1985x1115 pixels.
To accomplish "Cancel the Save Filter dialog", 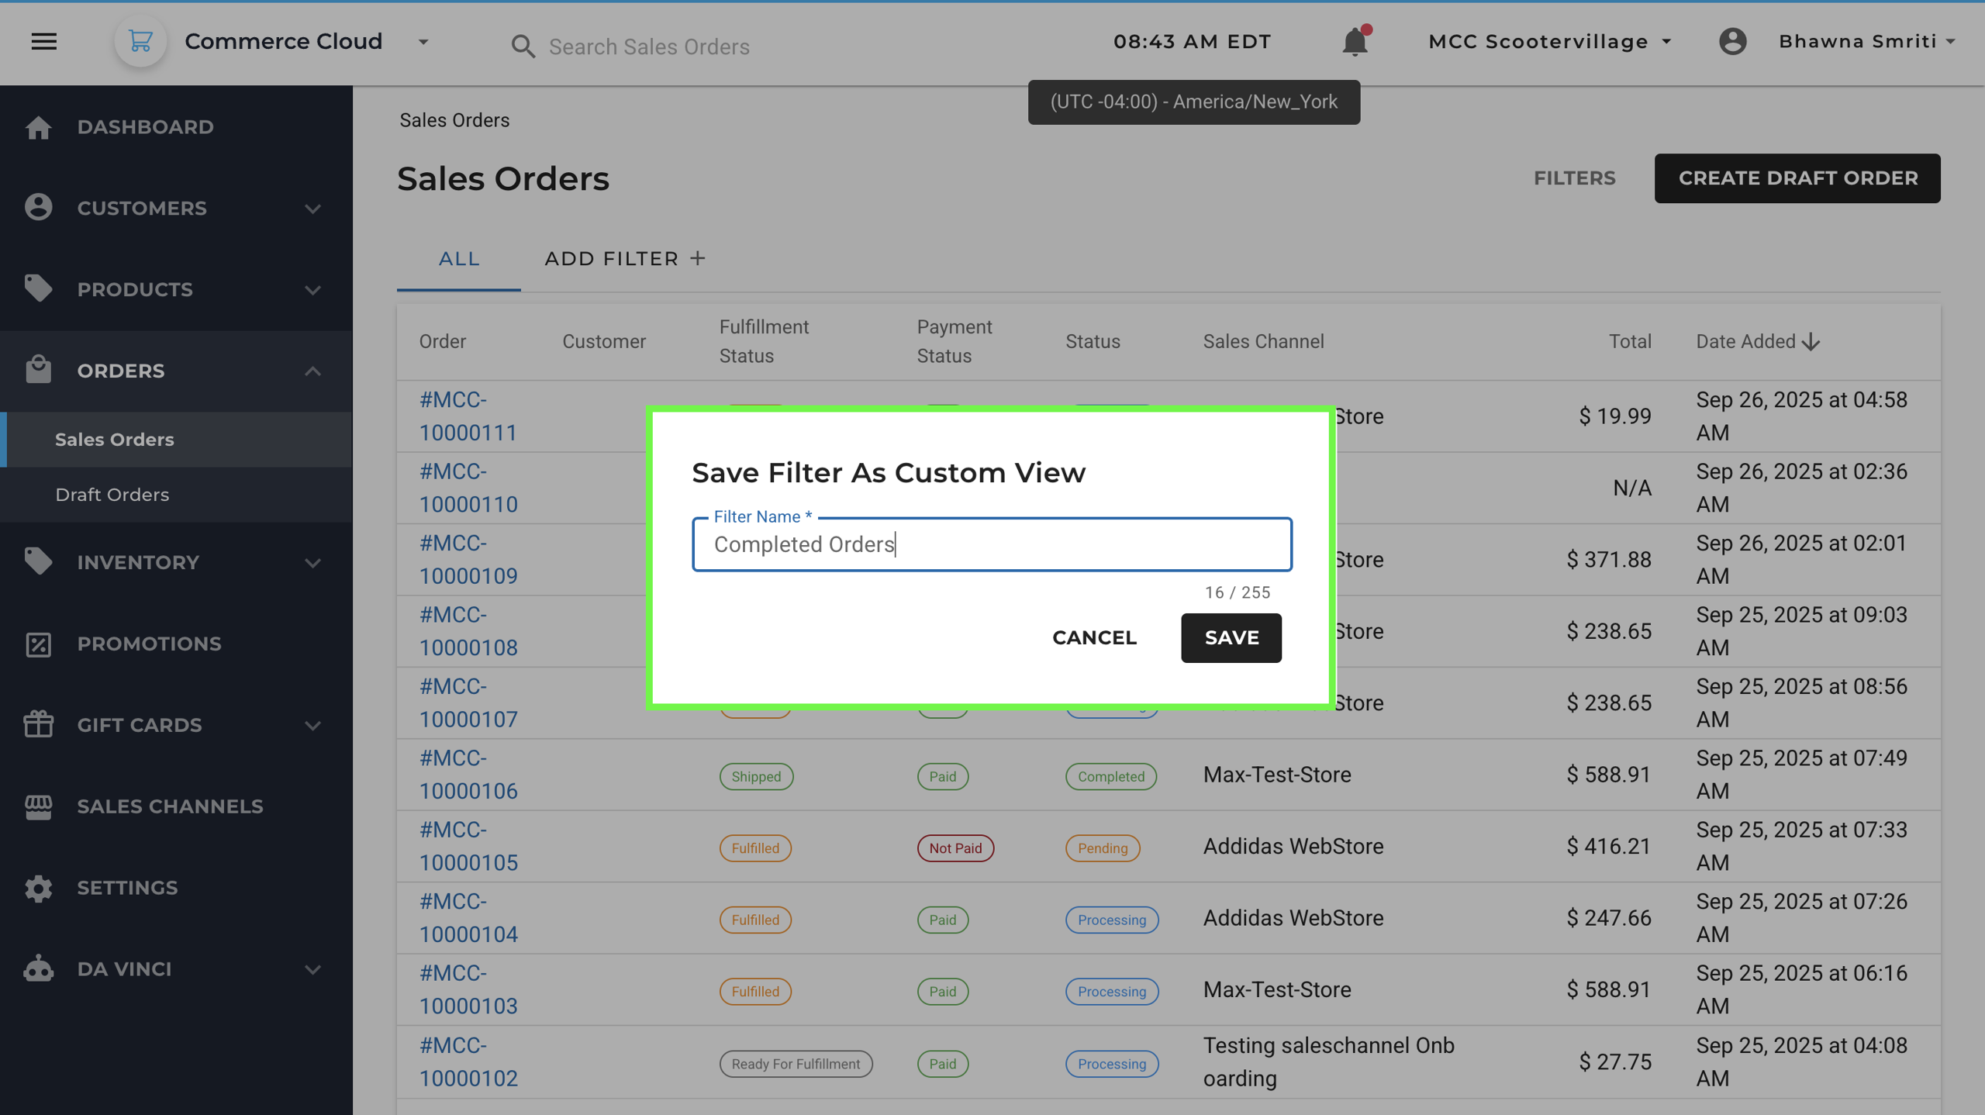I will (x=1094, y=637).
